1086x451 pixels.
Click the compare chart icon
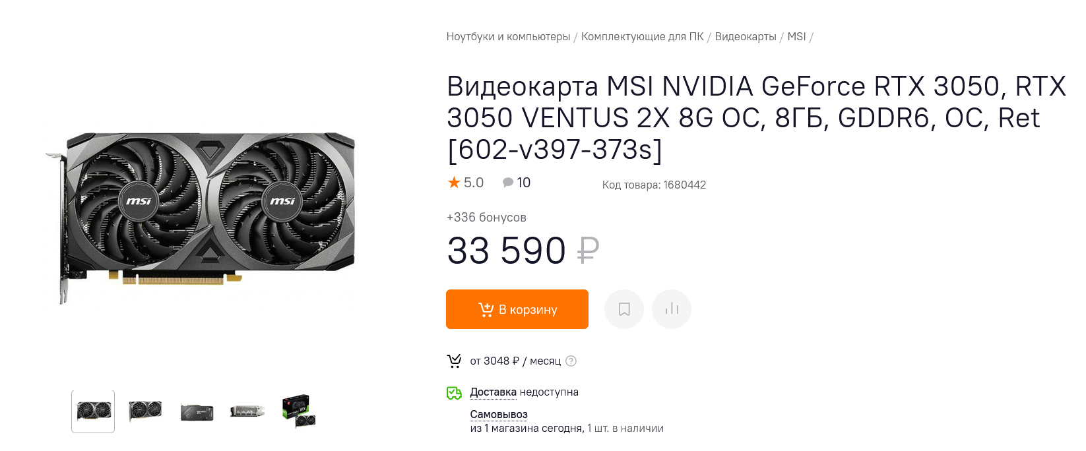672,309
